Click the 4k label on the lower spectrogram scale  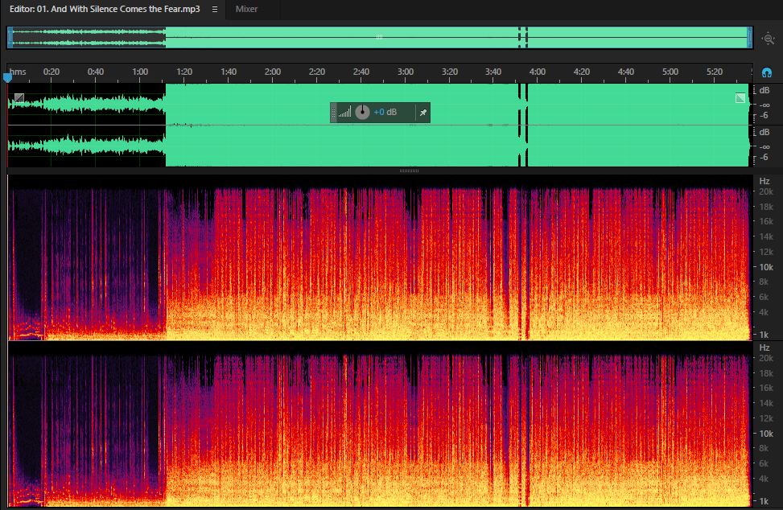[x=764, y=479]
